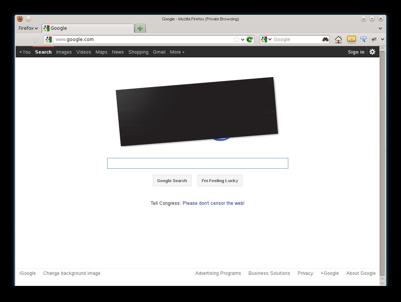The image size is (401, 302).
Task: Expand the More menu in Google bar
Action: coord(177,52)
